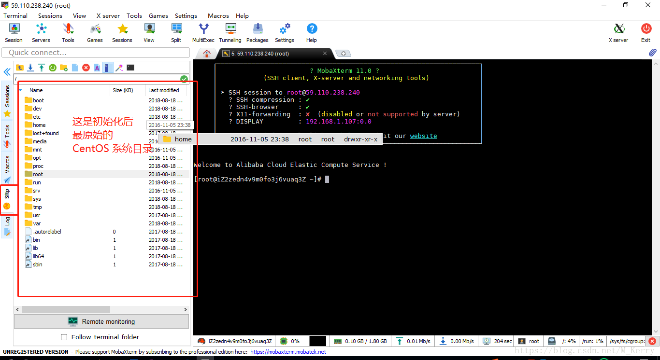Download selected files via SFTP toolbar

[x=30, y=68]
